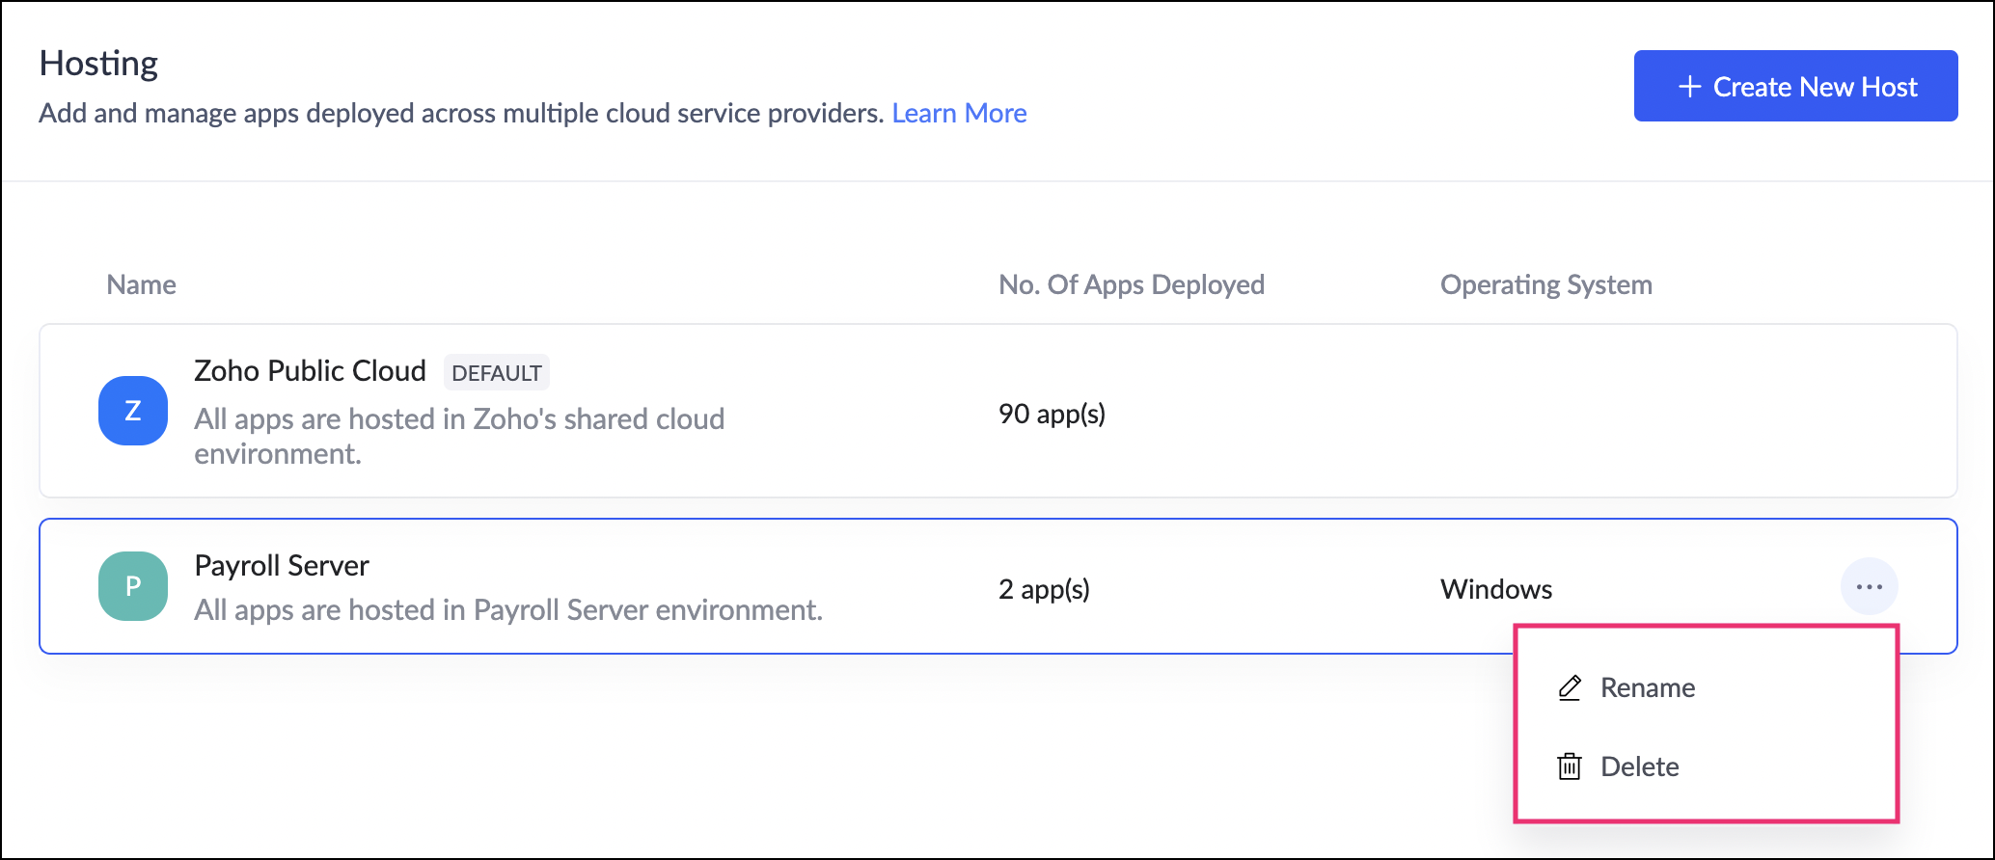
Task: Click the Hosting page heading
Action: pos(98,64)
